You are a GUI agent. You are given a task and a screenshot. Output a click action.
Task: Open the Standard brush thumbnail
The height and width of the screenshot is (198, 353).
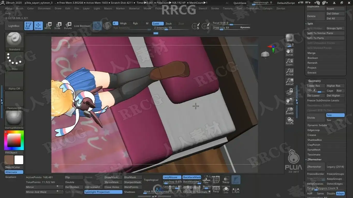tap(14, 42)
